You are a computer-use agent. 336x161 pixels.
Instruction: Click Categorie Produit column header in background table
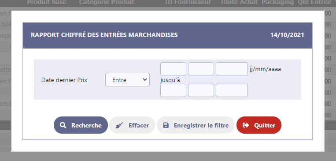107,2
